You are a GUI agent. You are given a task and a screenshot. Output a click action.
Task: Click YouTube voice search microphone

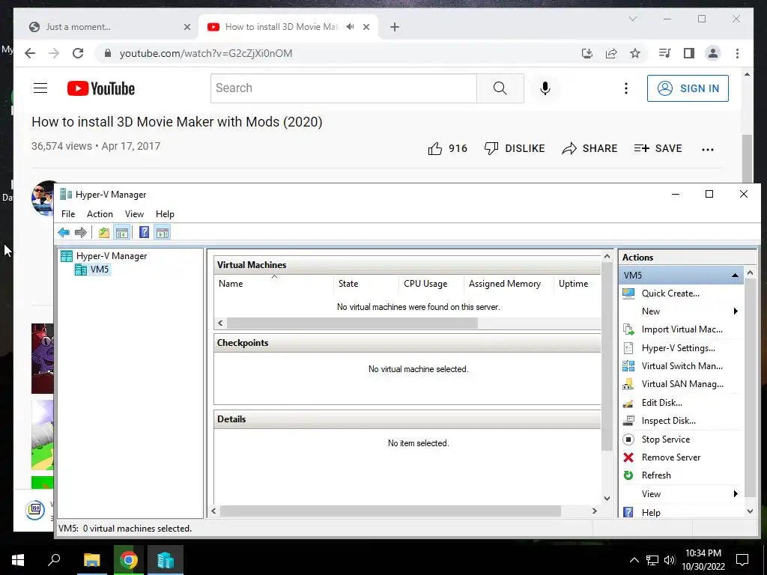(x=545, y=88)
